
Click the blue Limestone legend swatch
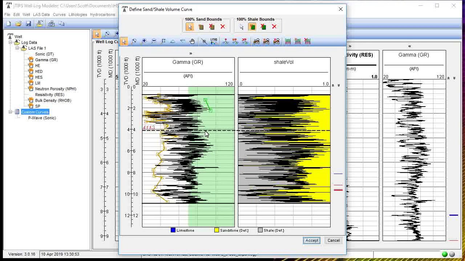point(173,230)
